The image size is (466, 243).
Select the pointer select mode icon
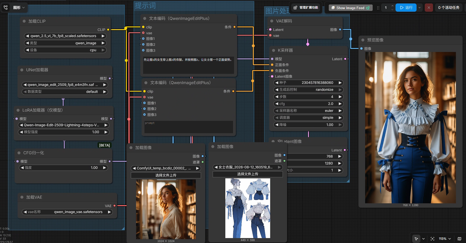416,239
